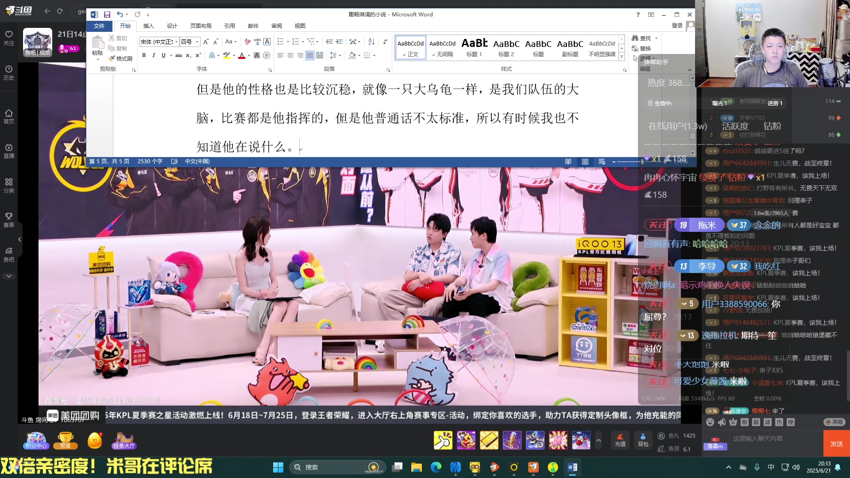Switch to the 视图 View tab
Viewport: 850px width, 478px height.
300,26
